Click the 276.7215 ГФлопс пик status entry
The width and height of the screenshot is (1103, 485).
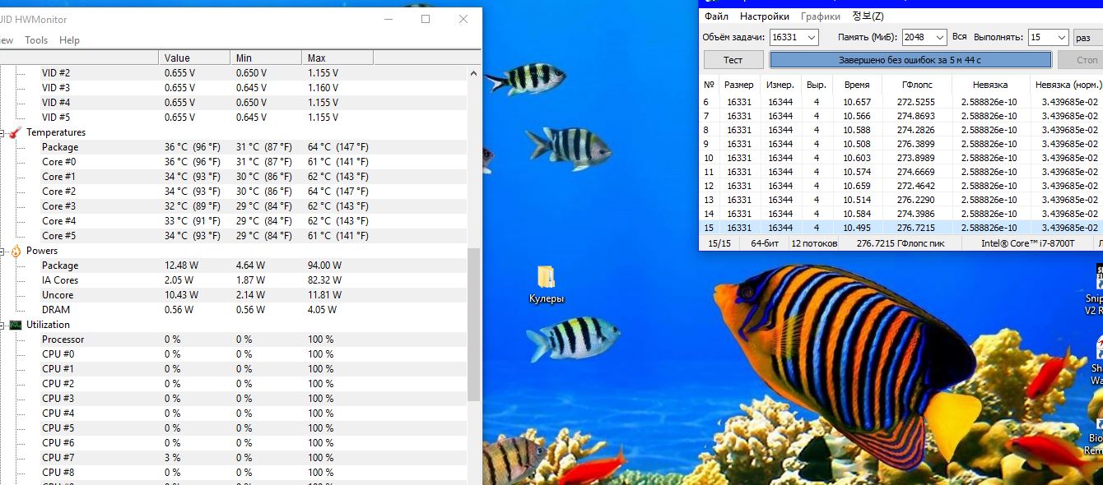point(901,243)
